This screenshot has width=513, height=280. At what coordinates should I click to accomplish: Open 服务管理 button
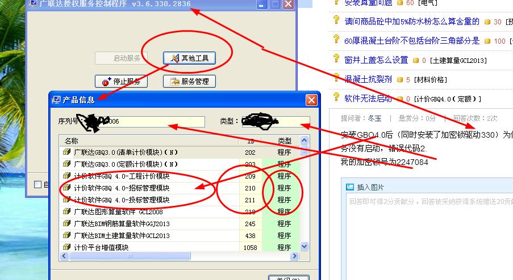click(x=189, y=81)
